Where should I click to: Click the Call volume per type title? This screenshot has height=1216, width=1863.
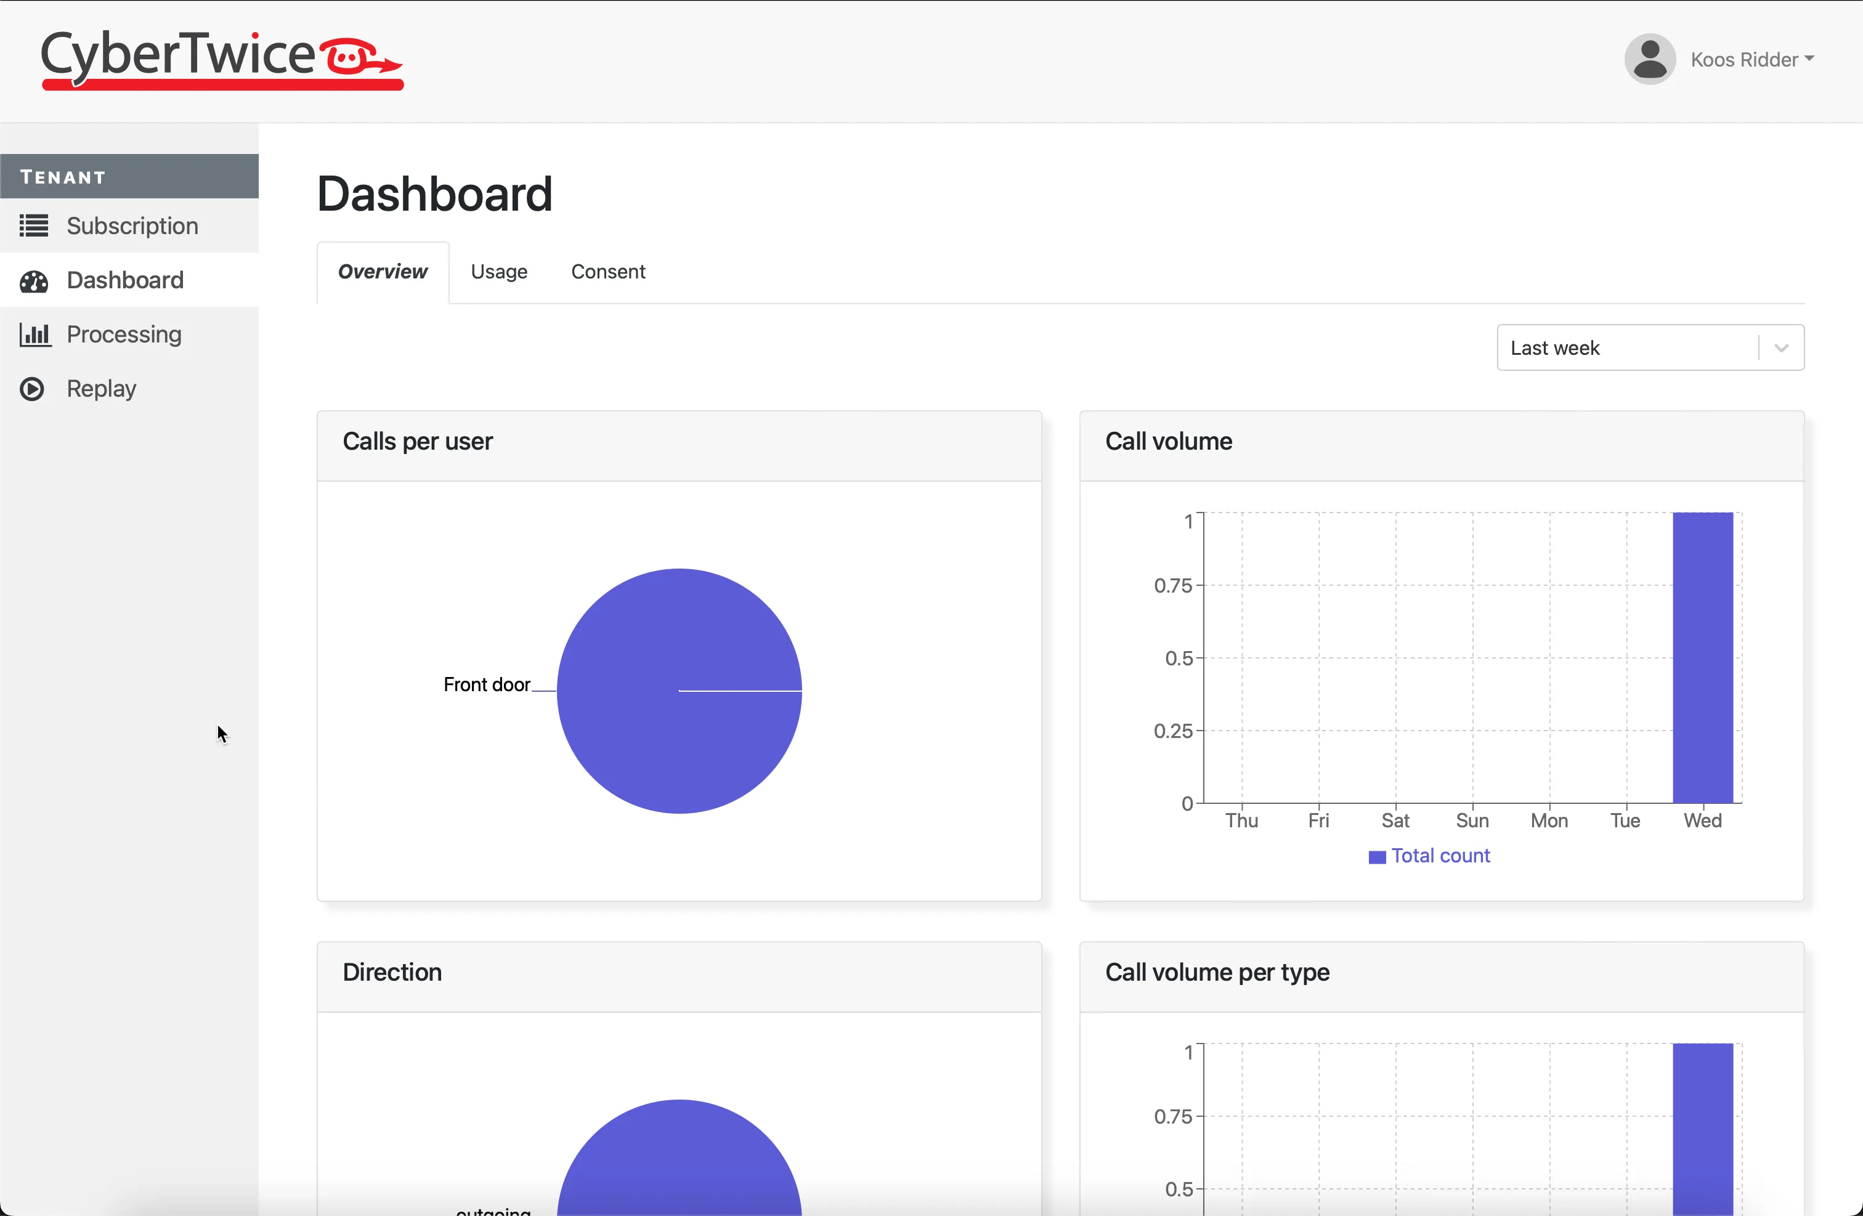[x=1217, y=972]
